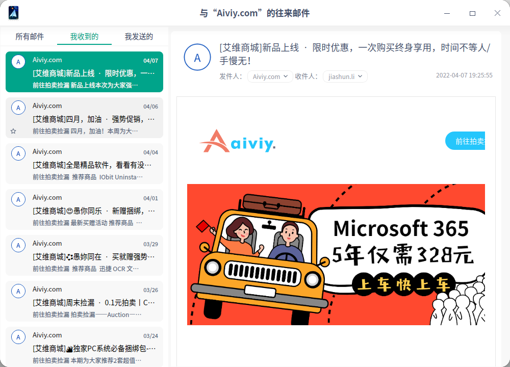Click avatar of 03/26 Aiviy.com email

pyautogui.click(x=18, y=291)
